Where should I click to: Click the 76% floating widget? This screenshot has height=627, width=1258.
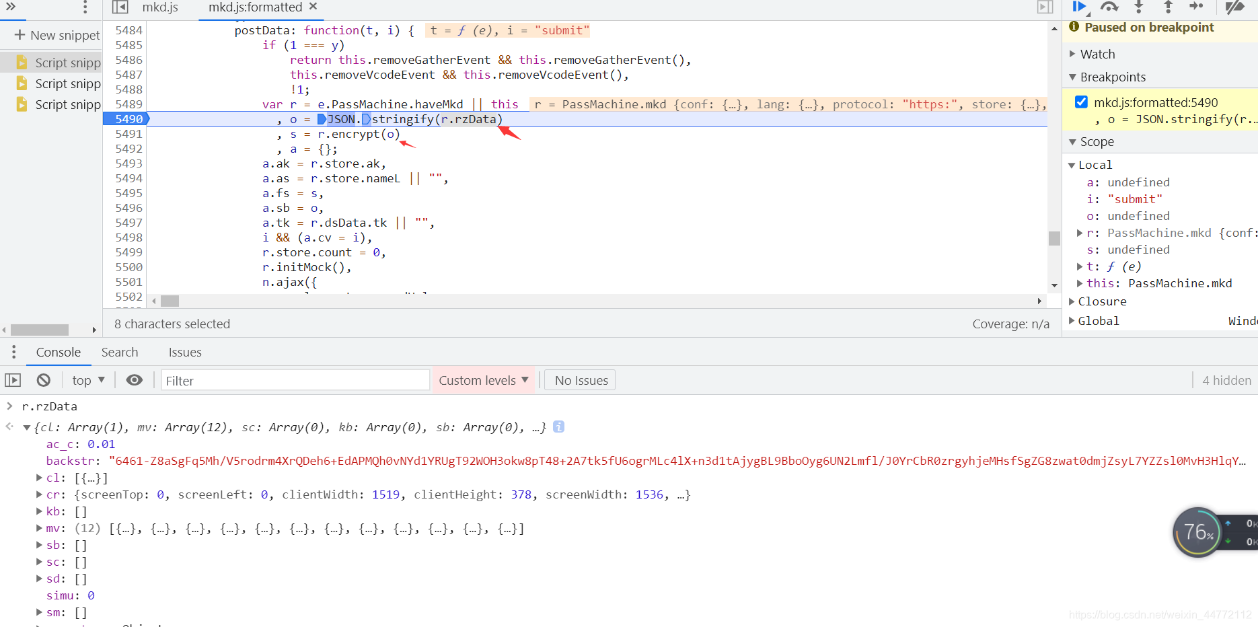[1199, 532]
